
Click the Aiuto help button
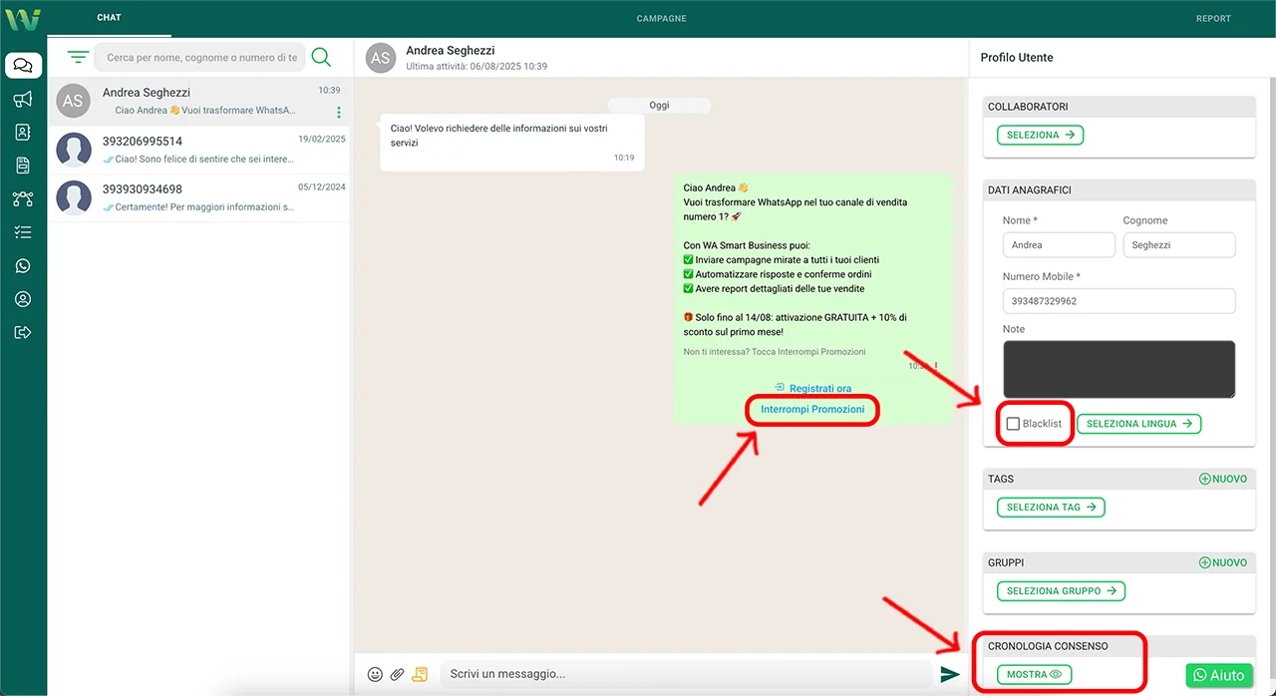1219,675
